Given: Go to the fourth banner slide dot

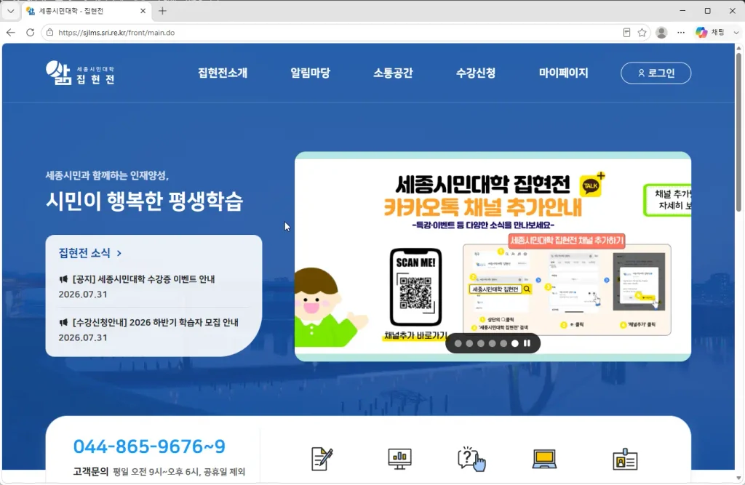Looking at the screenshot, I should [x=493, y=343].
